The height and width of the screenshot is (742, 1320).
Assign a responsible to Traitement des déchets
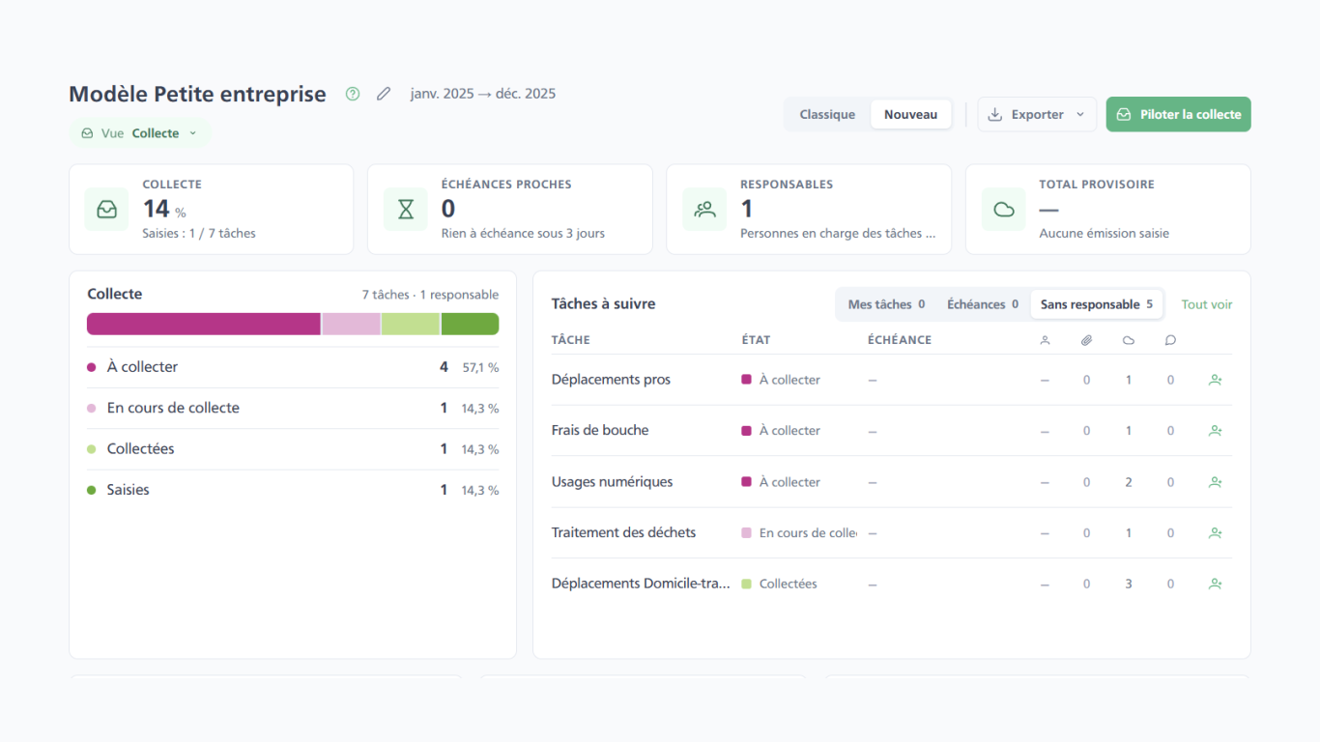click(x=1216, y=532)
